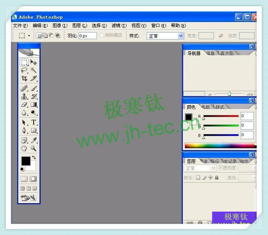The height and width of the screenshot is (235, 268).
Task: Switch to Standard editing mode
Action: pos(24,179)
